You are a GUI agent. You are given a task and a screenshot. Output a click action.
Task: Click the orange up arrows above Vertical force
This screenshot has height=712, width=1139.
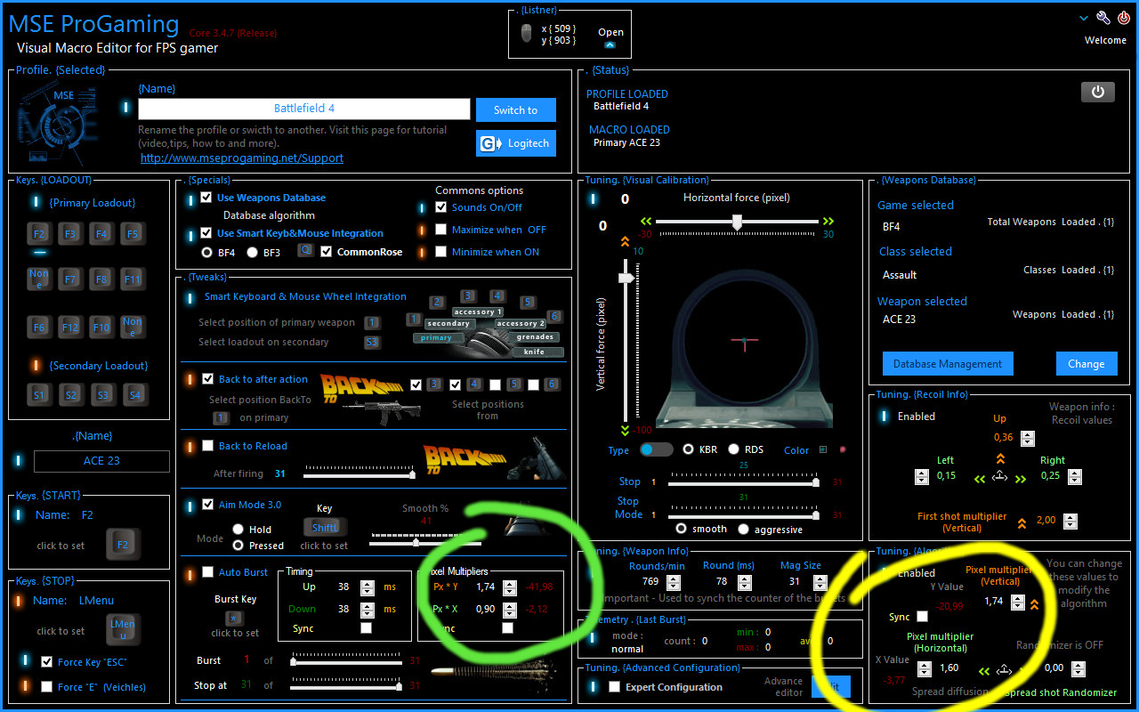pos(625,240)
